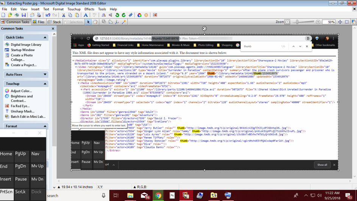357x201 pixels.
Task: Choose the Marquee selection tool
Action: (104, 22)
